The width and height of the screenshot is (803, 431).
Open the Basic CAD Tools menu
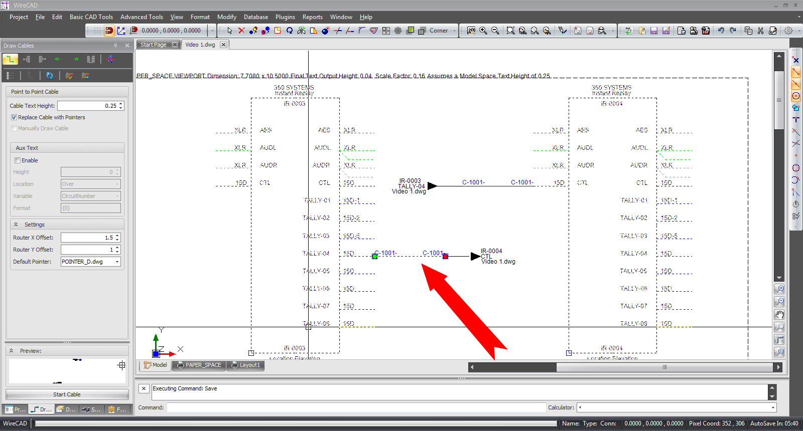[91, 17]
